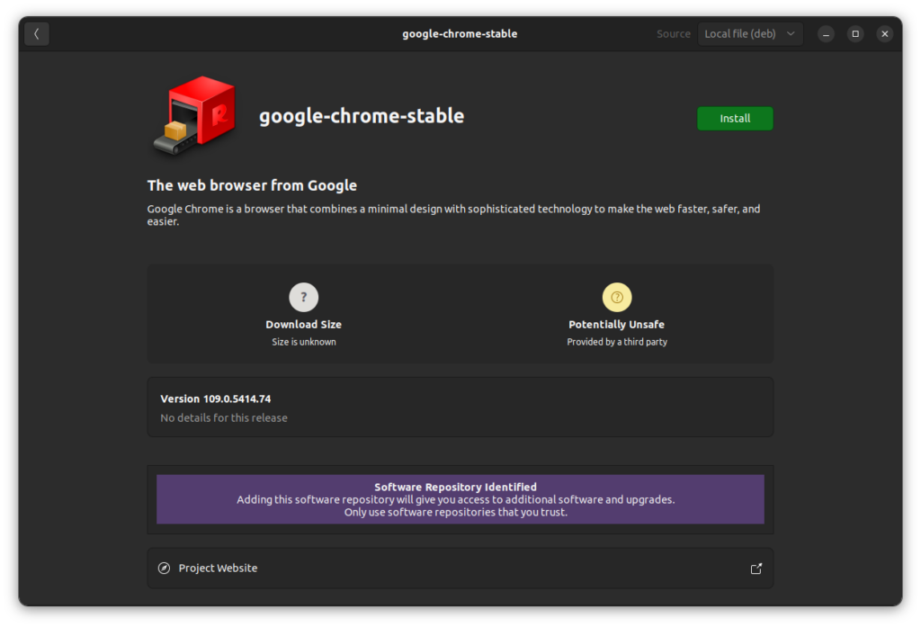Open the Source Local file (deb) dropdown
This screenshot has width=921, height=627.
[x=750, y=33]
